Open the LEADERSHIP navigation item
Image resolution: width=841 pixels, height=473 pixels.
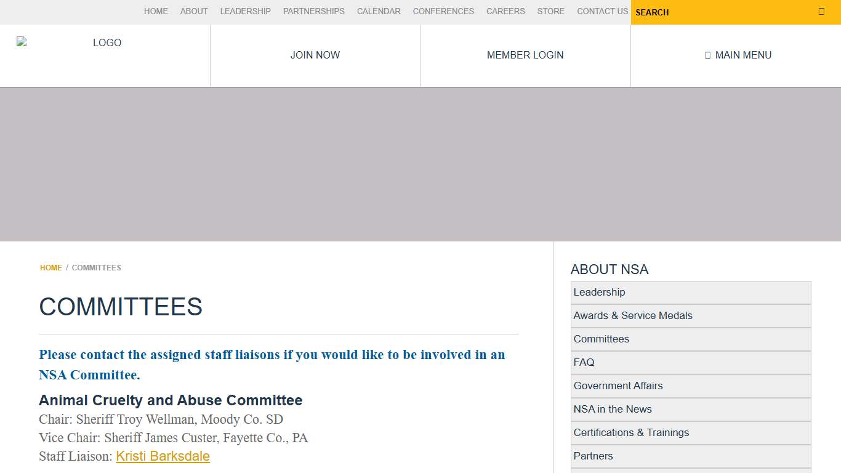tap(245, 11)
